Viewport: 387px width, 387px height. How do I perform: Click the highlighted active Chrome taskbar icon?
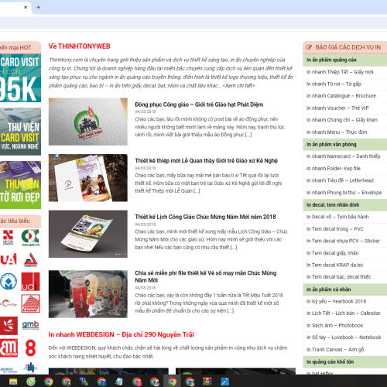tap(172, 382)
